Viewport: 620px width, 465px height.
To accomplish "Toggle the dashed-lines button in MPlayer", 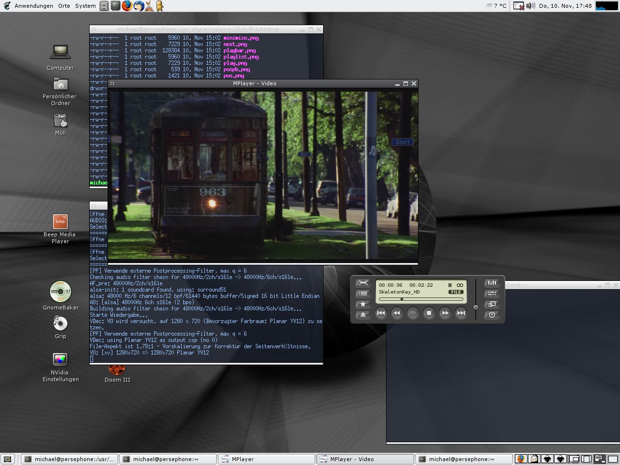I will pyautogui.click(x=492, y=294).
